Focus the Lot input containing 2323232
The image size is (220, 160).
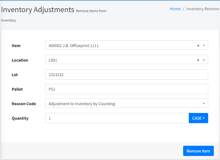(x=126, y=75)
